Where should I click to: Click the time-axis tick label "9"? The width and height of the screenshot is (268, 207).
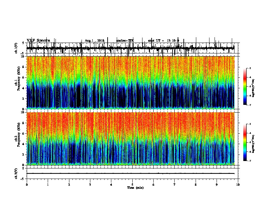(217, 185)
